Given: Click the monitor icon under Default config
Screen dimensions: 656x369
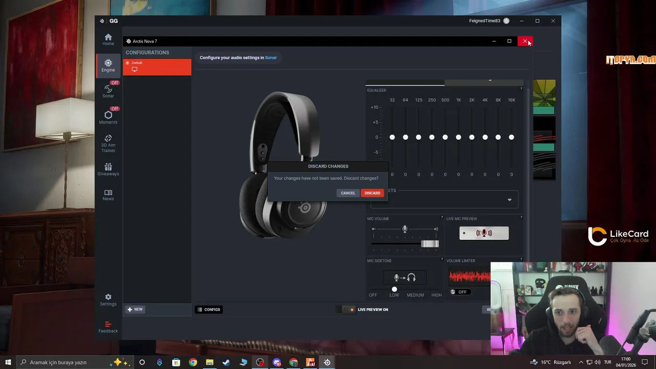Looking at the screenshot, I should point(134,69).
